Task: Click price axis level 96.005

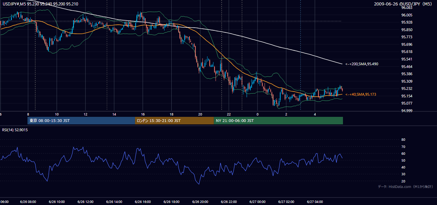Action: (407, 15)
